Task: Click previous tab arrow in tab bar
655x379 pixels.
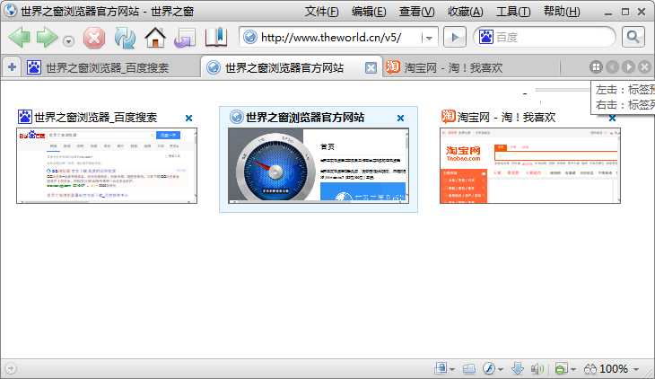Action: (x=613, y=67)
